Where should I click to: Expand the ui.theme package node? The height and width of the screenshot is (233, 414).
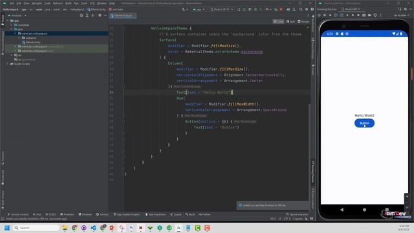tap(19, 38)
